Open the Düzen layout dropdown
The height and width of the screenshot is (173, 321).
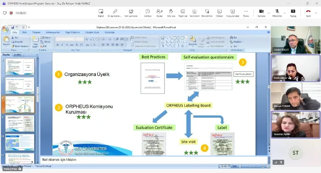(46, 38)
